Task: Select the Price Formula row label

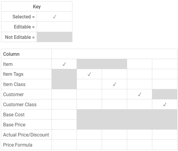Action: (x=18, y=145)
